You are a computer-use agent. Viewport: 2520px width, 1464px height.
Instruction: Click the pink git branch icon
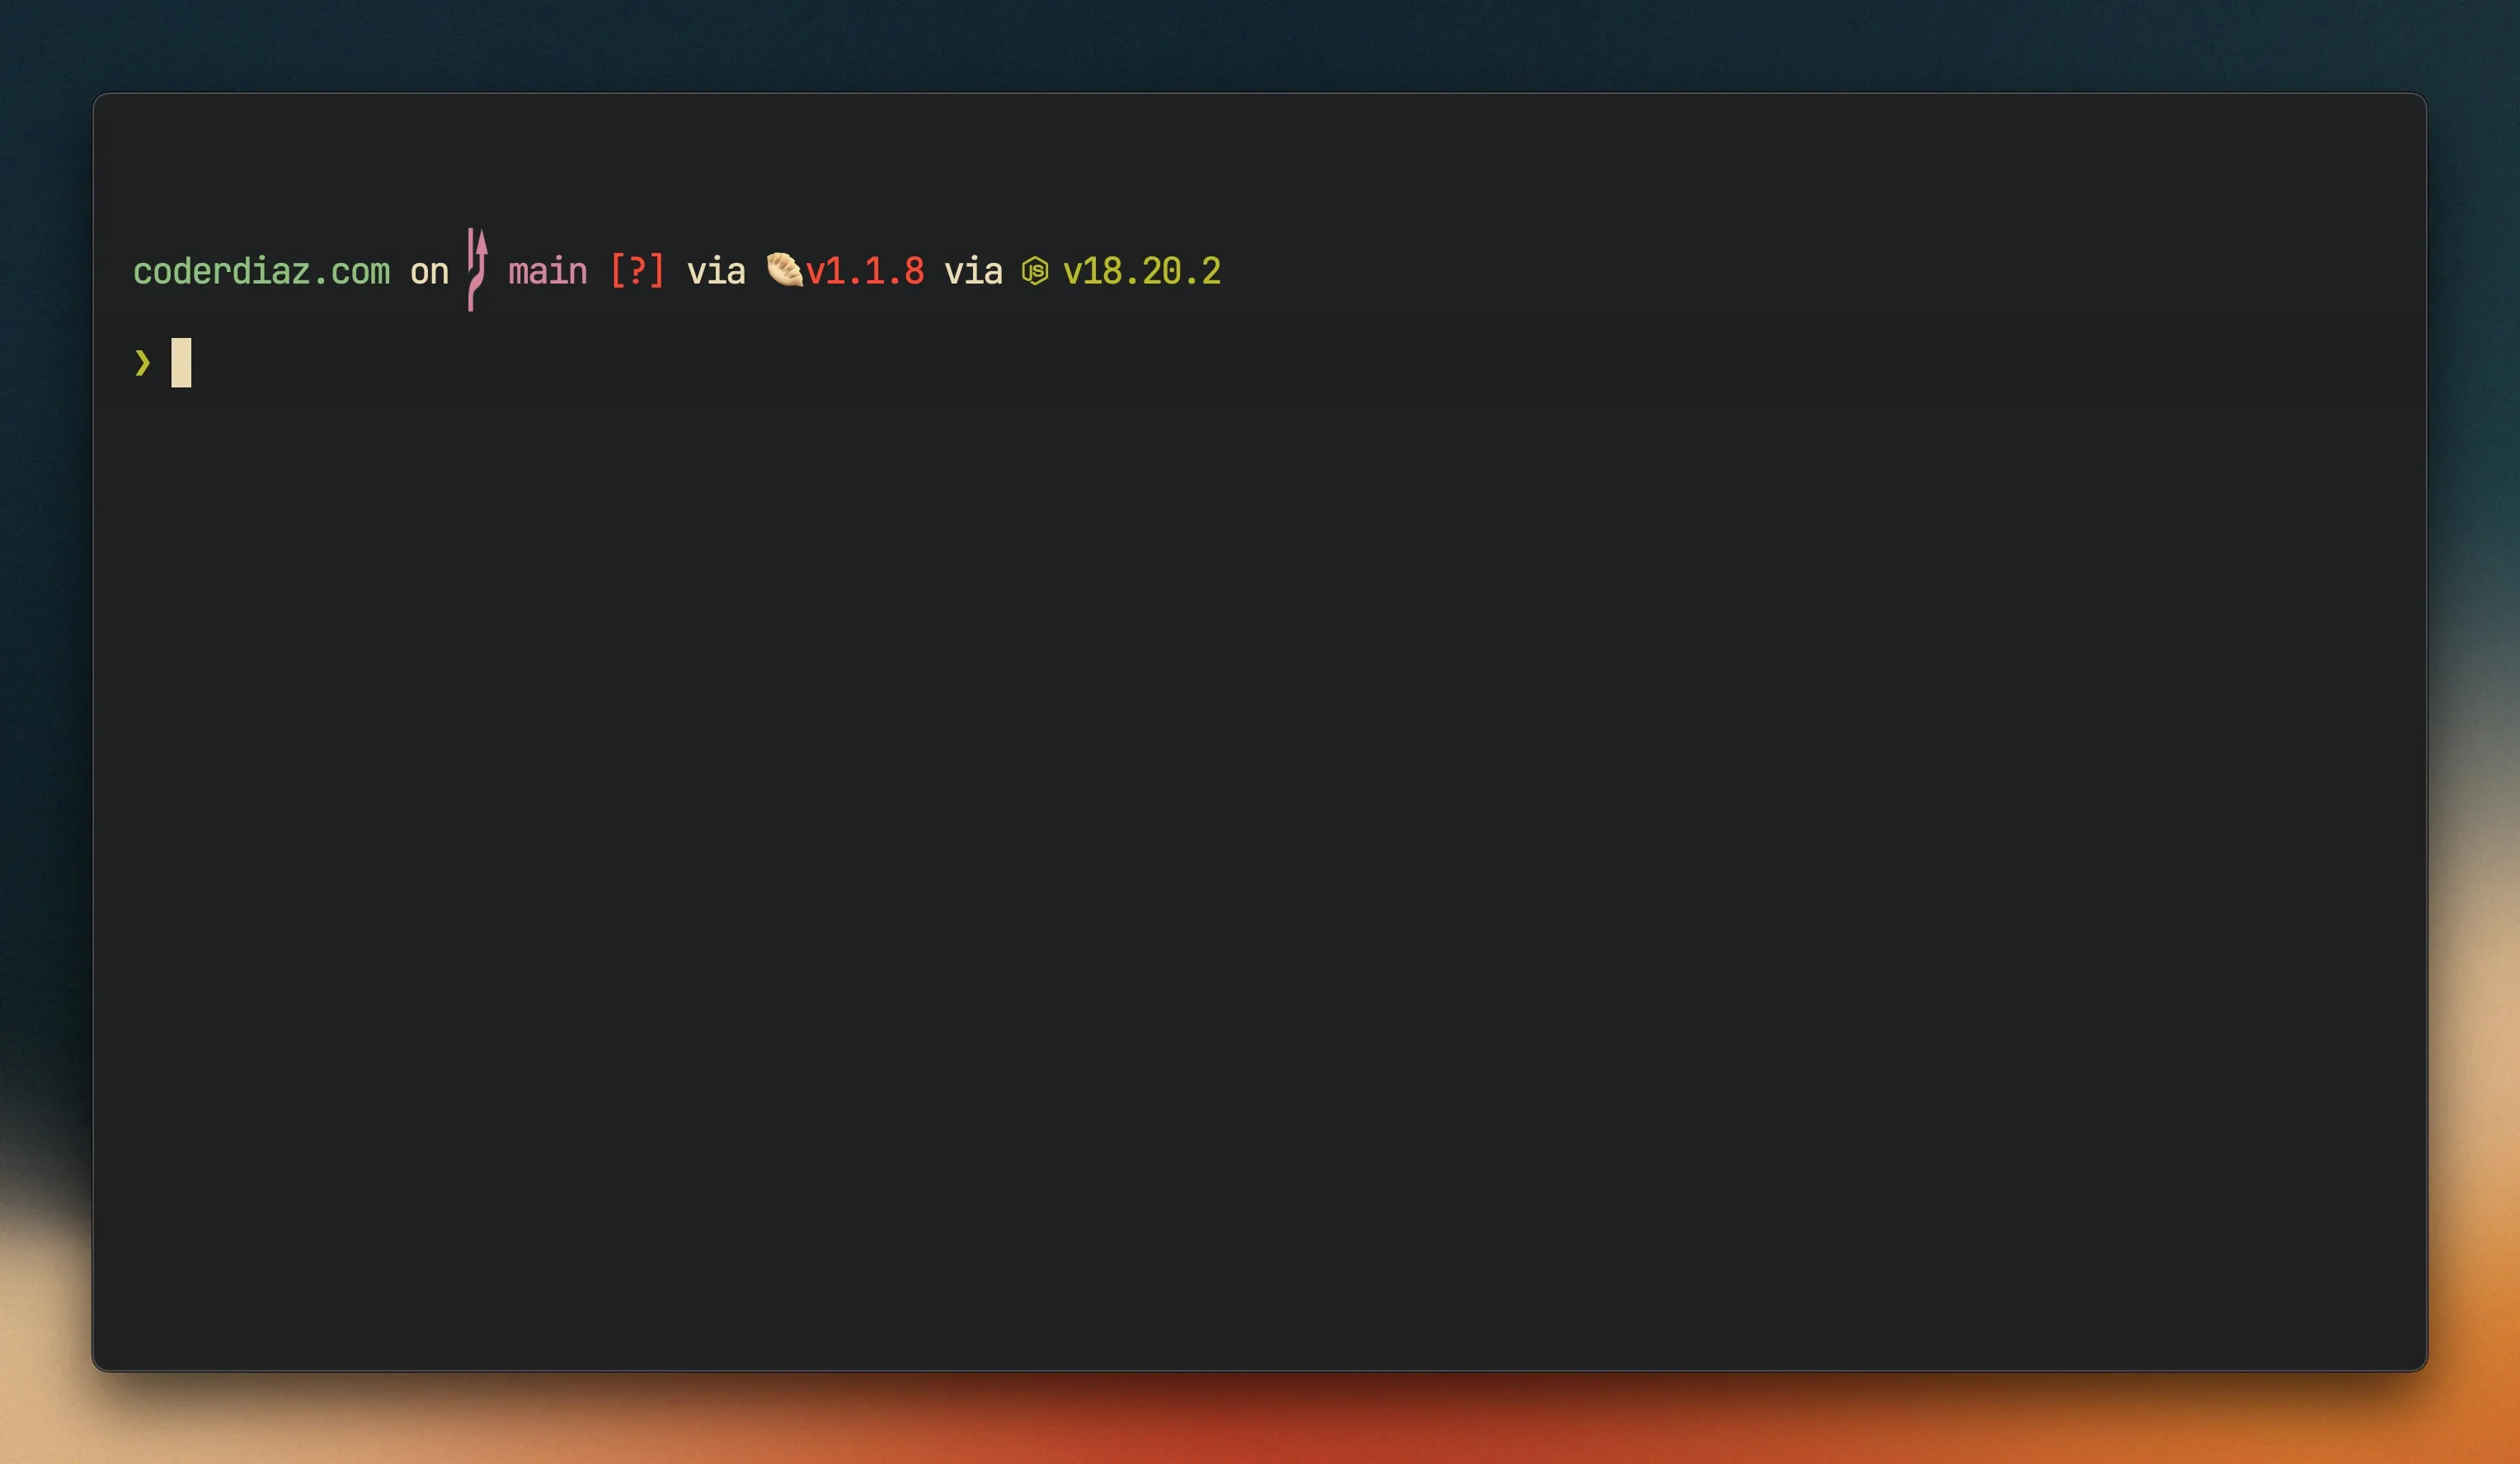pyautogui.click(x=477, y=270)
